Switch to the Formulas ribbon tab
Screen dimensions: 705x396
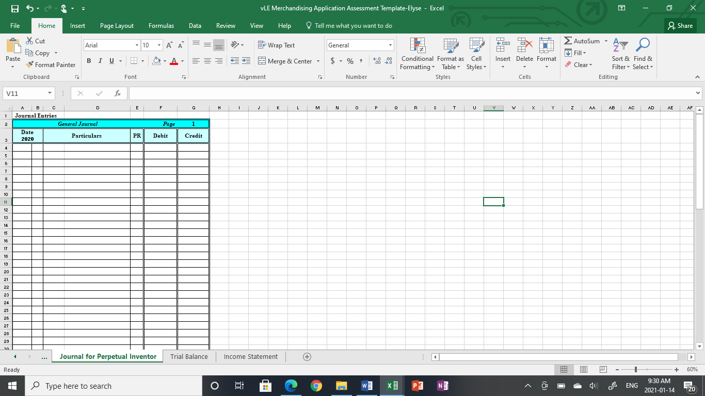[161, 25]
